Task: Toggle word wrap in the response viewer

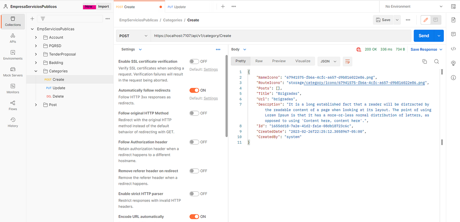Action: click(x=347, y=61)
